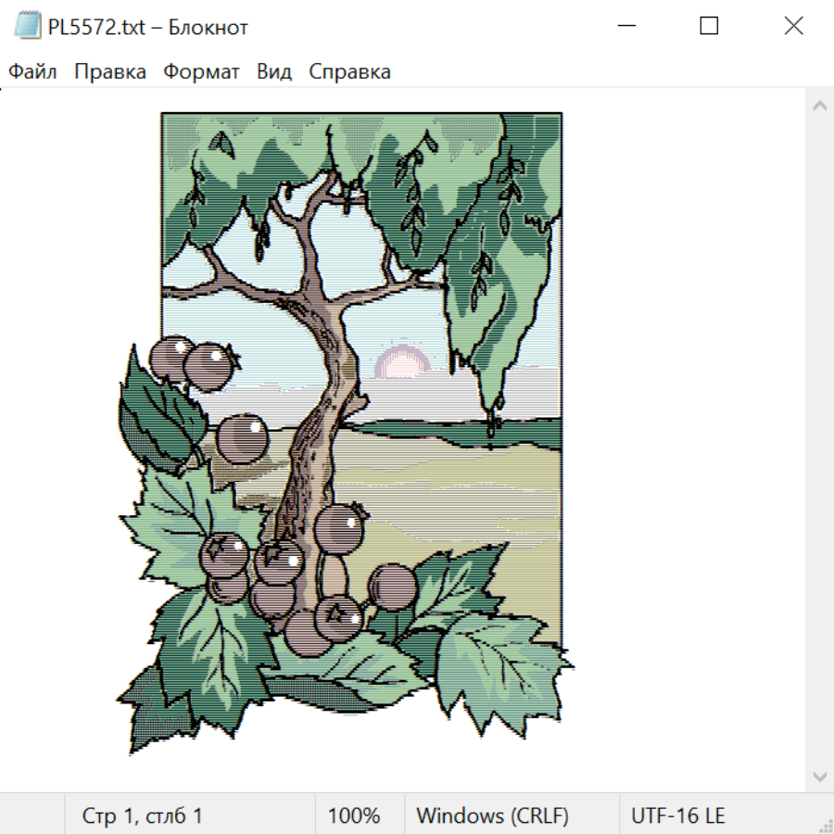Click the Windows (CRLF) status field
This screenshot has width=834, height=834.
coord(493,815)
